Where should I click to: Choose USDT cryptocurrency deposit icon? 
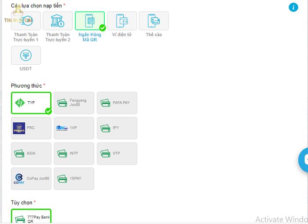tap(26, 55)
